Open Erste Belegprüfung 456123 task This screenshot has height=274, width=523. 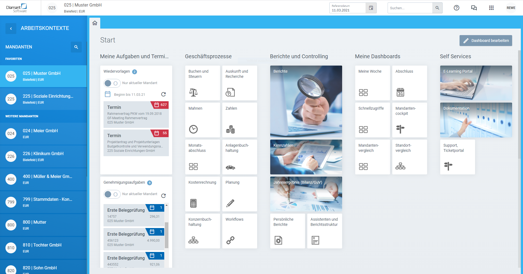134,239
